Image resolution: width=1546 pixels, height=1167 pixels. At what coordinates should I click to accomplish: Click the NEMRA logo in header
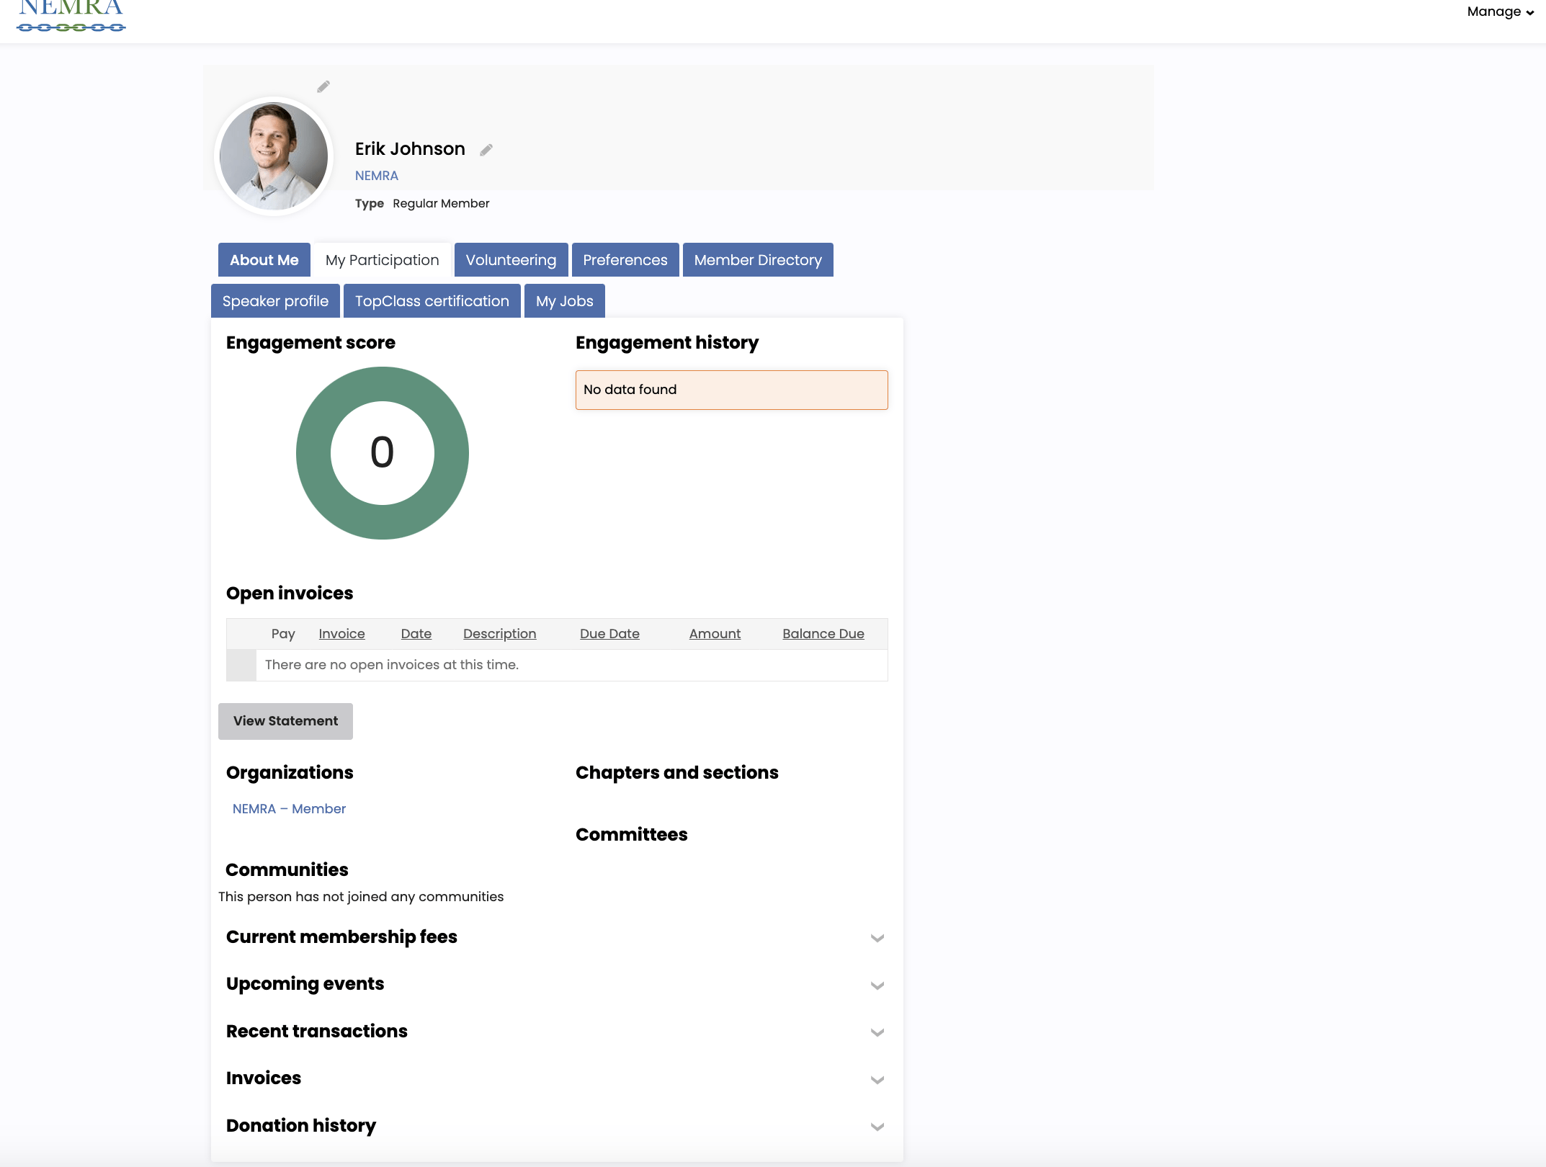(x=71, y=16)
